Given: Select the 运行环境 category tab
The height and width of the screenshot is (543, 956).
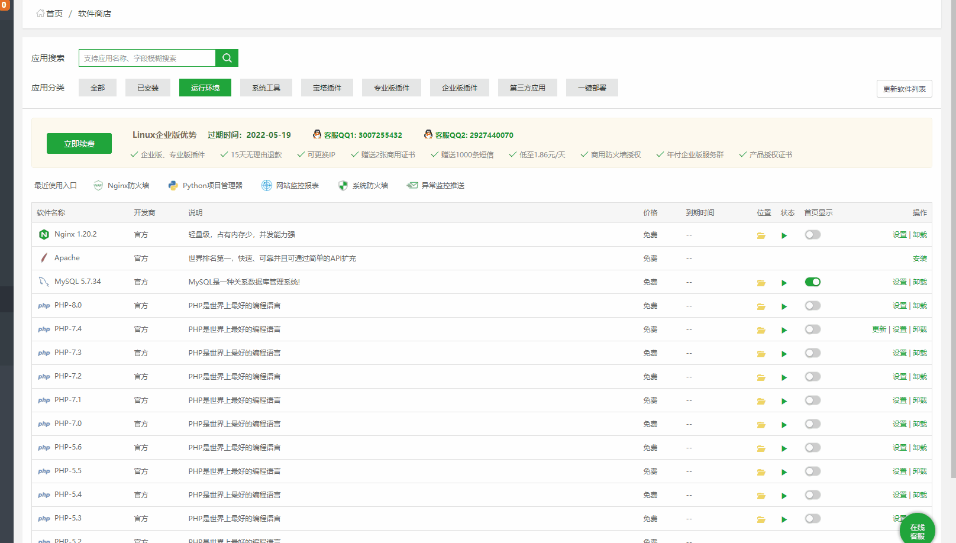Looking at the screenshot, I should pos(205,88).
